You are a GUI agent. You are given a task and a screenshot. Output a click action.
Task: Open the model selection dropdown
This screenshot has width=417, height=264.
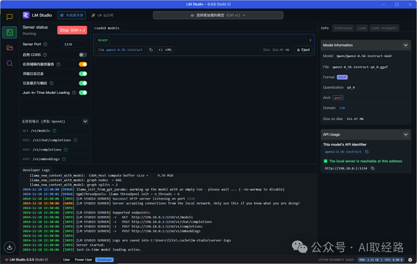point(218,15)
